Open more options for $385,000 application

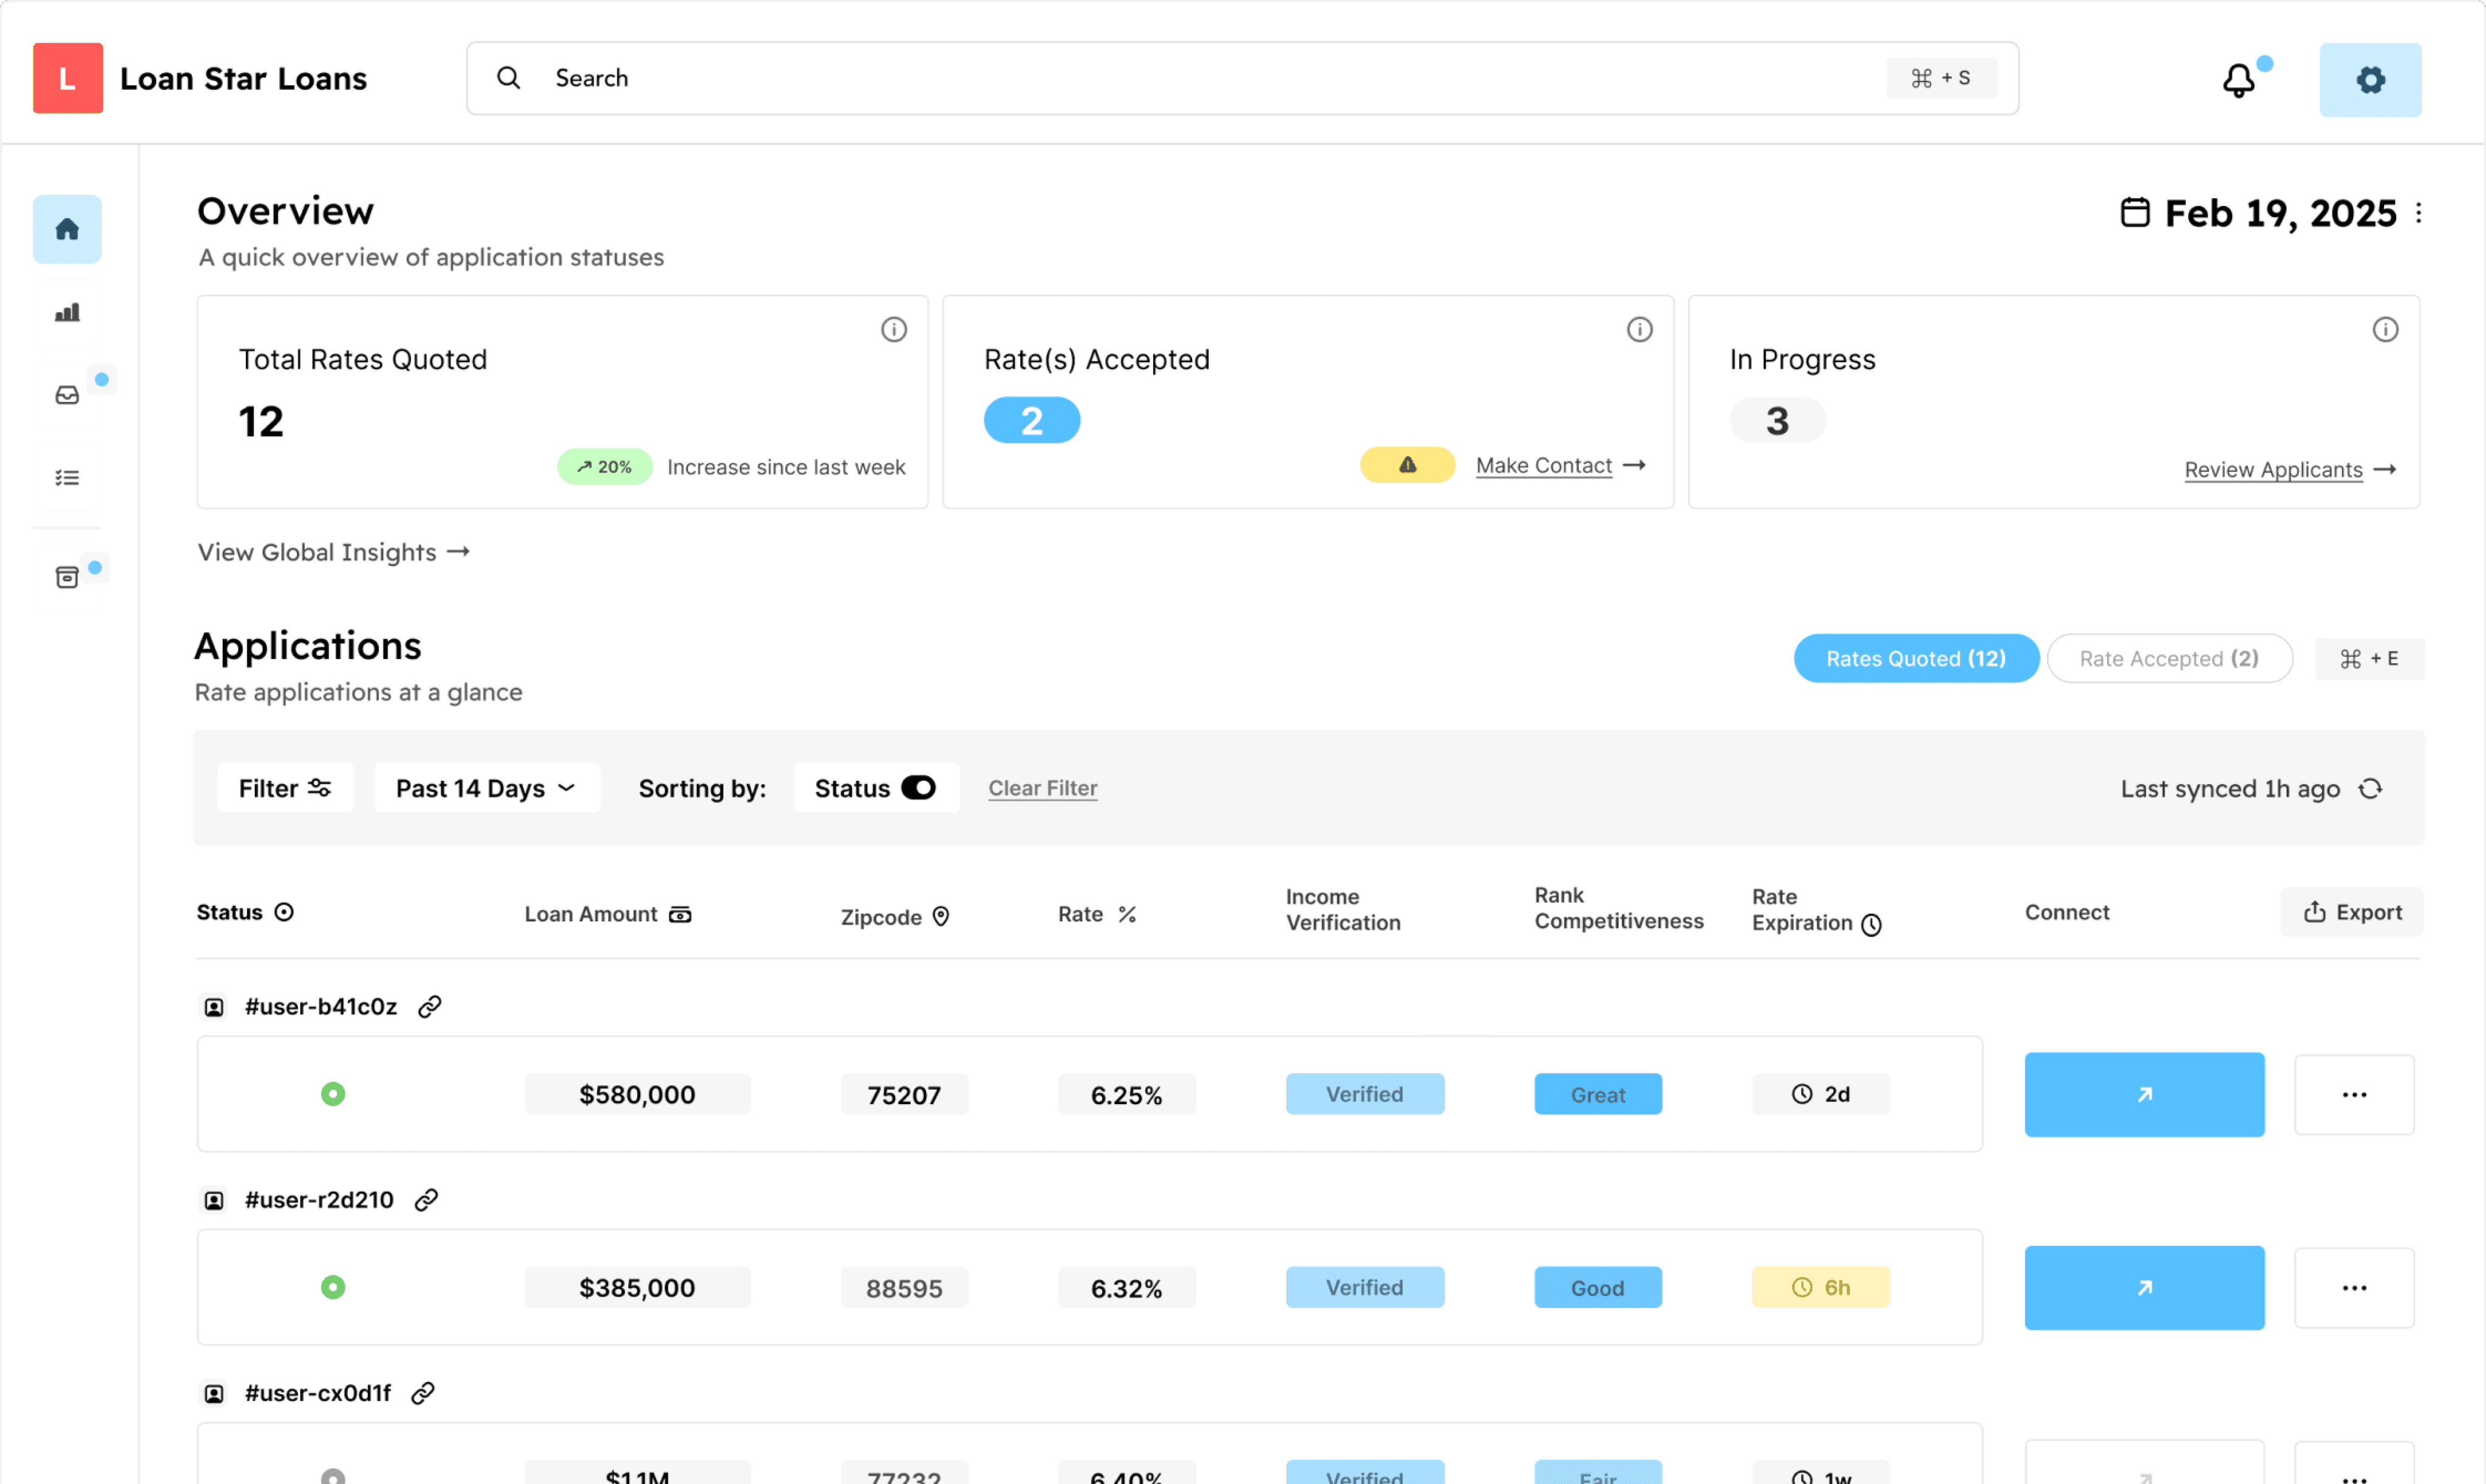point(2354,1287)
